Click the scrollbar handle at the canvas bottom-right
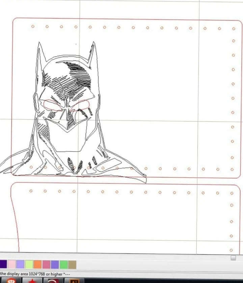The width and height of the screenshot is (243, 283). [233, 258]
